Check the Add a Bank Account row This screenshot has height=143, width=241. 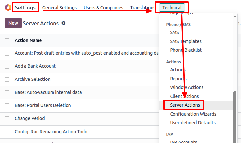(7, 66)
